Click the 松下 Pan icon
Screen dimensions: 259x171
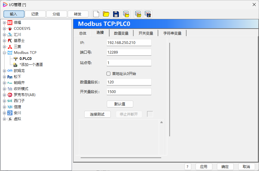[x=10, y=77]
